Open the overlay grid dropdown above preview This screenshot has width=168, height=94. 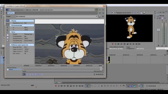coord(138,13)
